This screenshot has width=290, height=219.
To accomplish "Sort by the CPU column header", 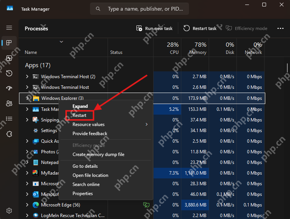I will (167, 48).
